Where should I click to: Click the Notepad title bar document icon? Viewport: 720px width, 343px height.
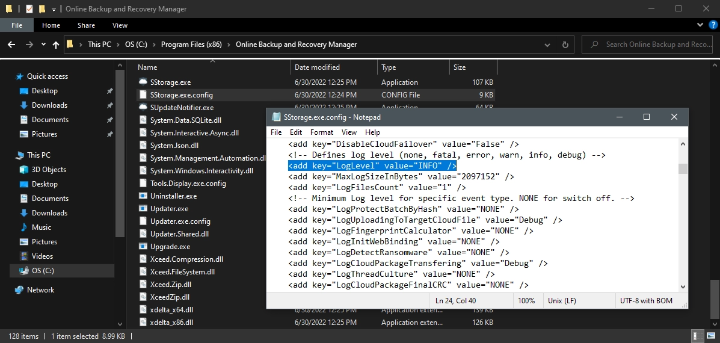click(276, 117)
